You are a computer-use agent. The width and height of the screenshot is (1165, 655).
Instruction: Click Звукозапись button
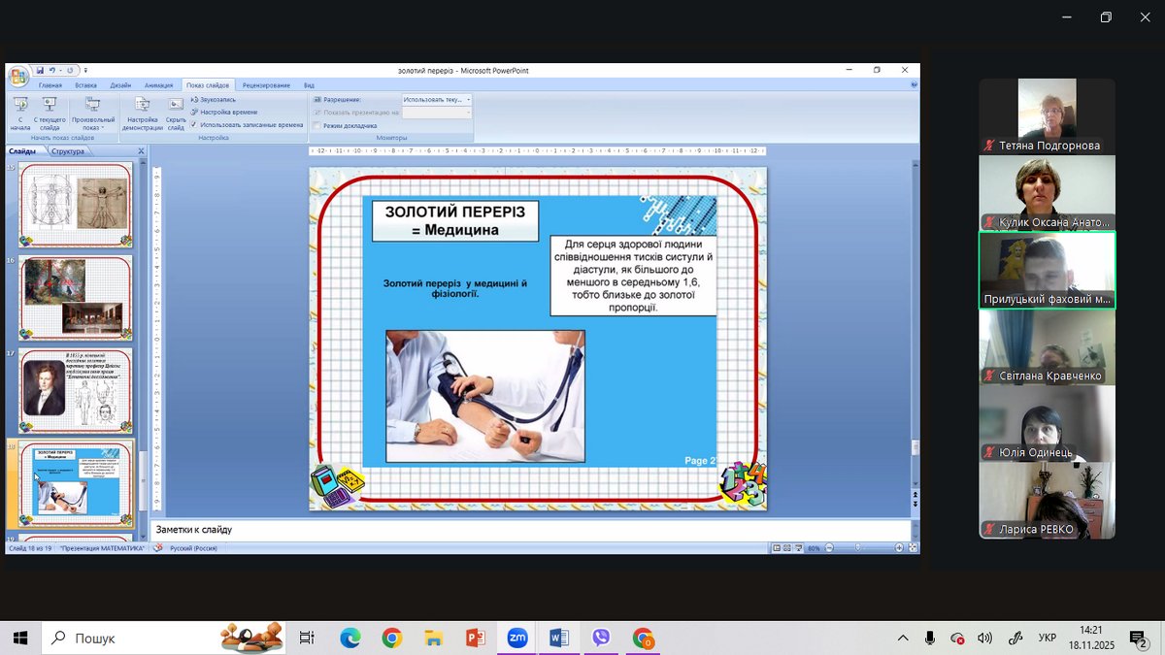click(x=216, y=100)
